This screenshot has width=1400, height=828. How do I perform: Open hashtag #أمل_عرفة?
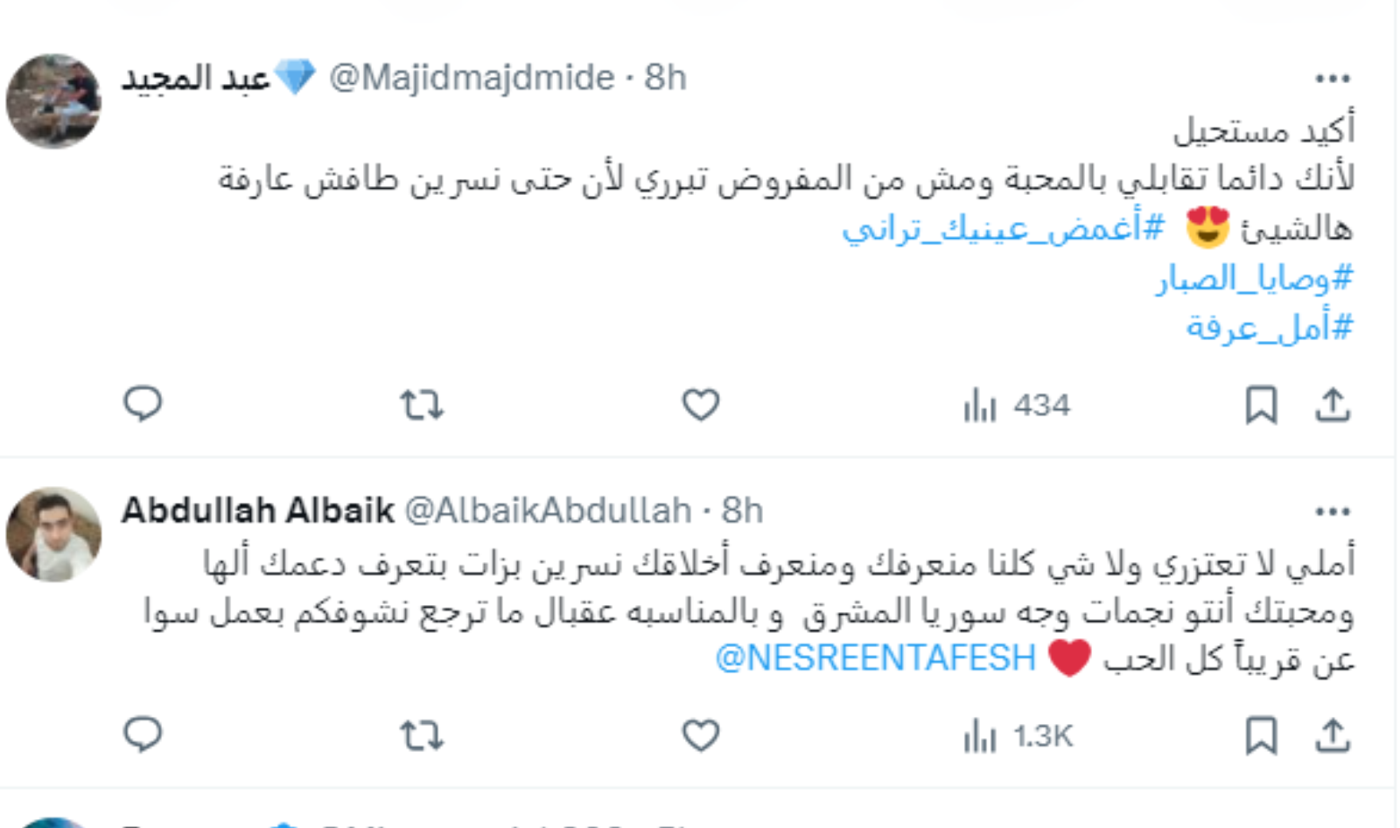pos(1270,328)
